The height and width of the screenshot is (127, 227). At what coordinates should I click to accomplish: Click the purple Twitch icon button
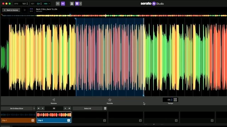pyautogui.click(x=77, y=4)
